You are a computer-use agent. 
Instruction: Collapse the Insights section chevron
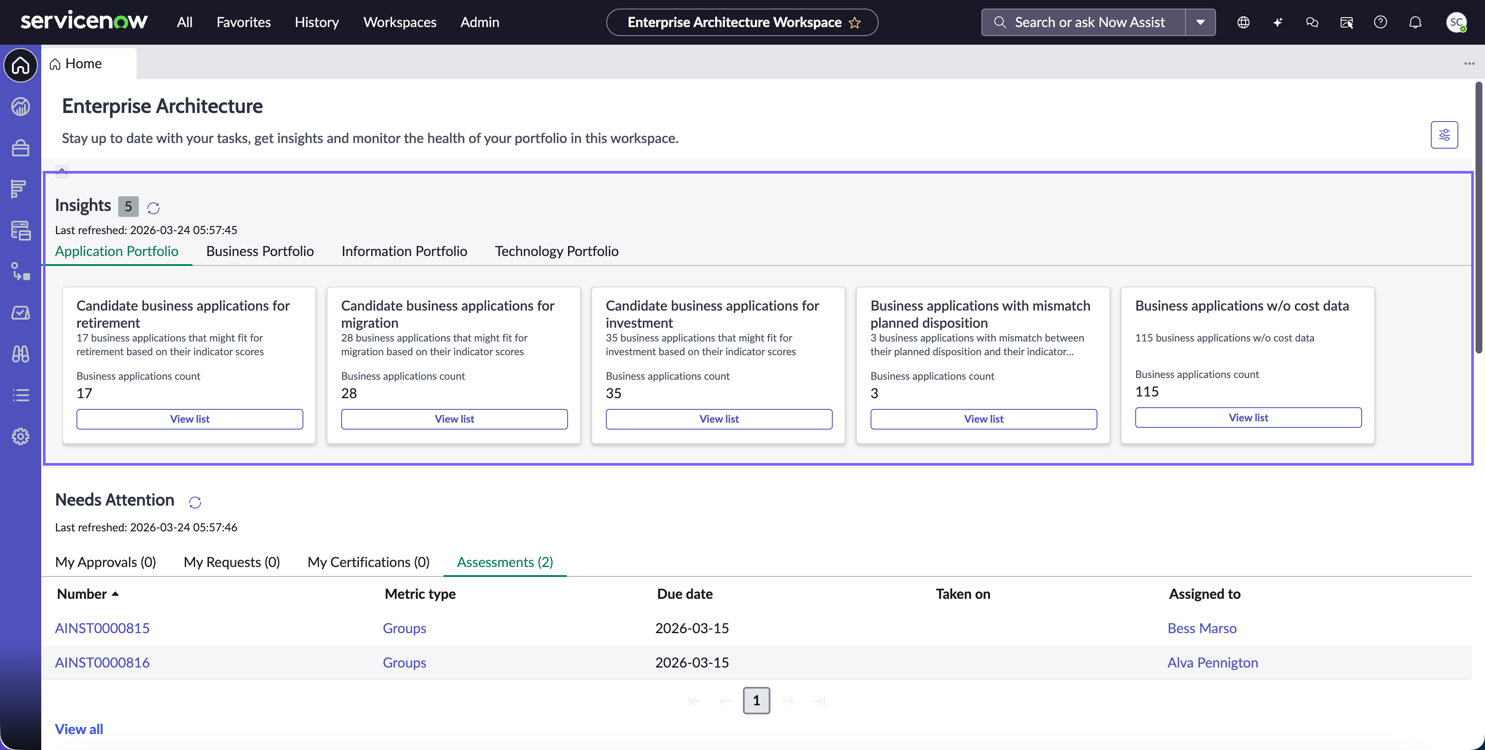coord(62,171)
